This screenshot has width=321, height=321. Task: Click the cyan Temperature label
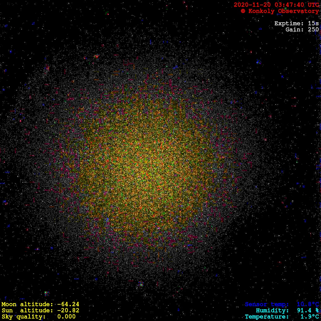coord(267,317)
